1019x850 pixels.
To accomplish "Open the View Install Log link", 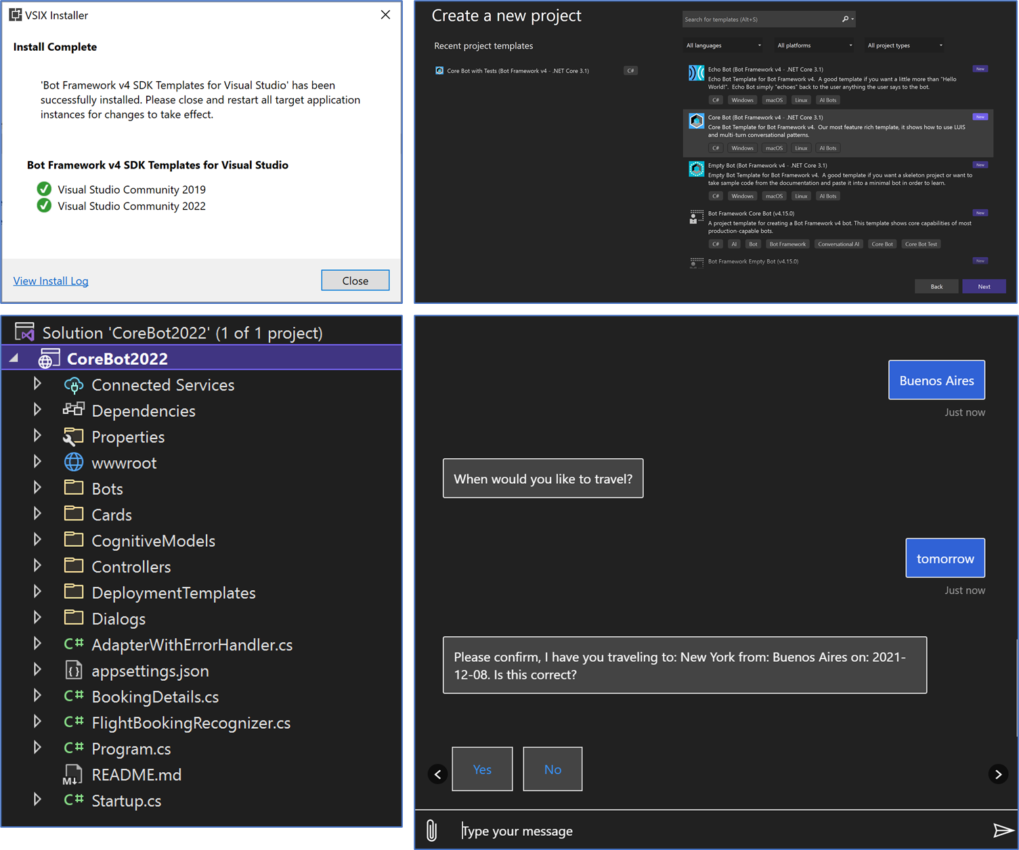I will 50,280.
